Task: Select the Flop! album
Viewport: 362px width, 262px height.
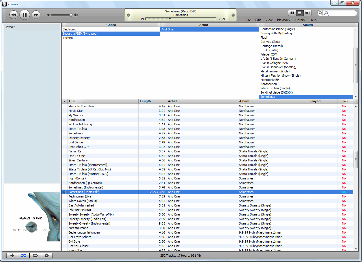Action: point(306,37)
